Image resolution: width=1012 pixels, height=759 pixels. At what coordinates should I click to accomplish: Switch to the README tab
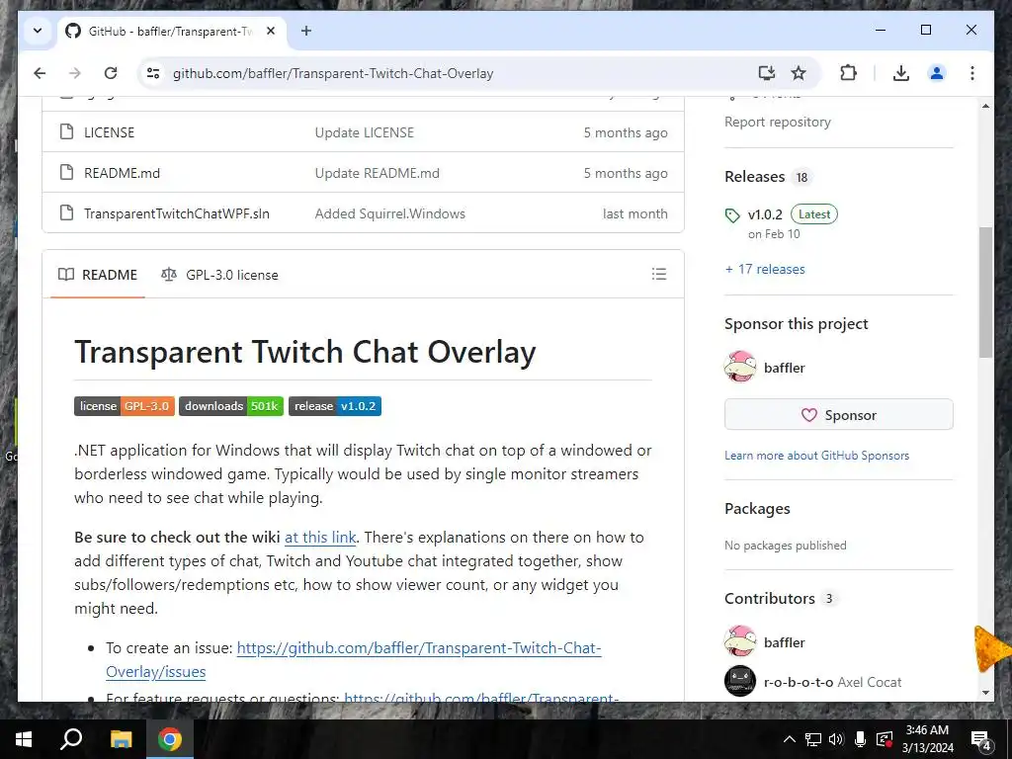coord(98,275)
